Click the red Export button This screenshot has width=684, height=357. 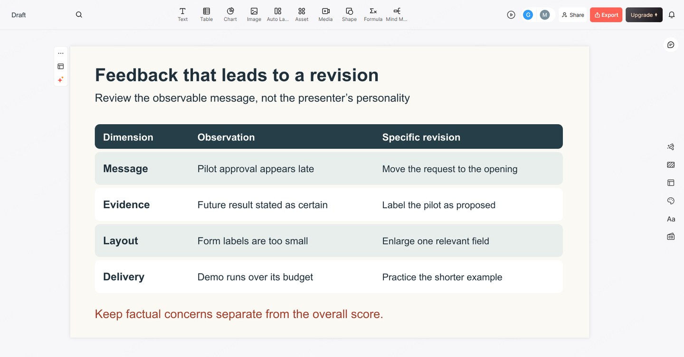pos(606,15)
